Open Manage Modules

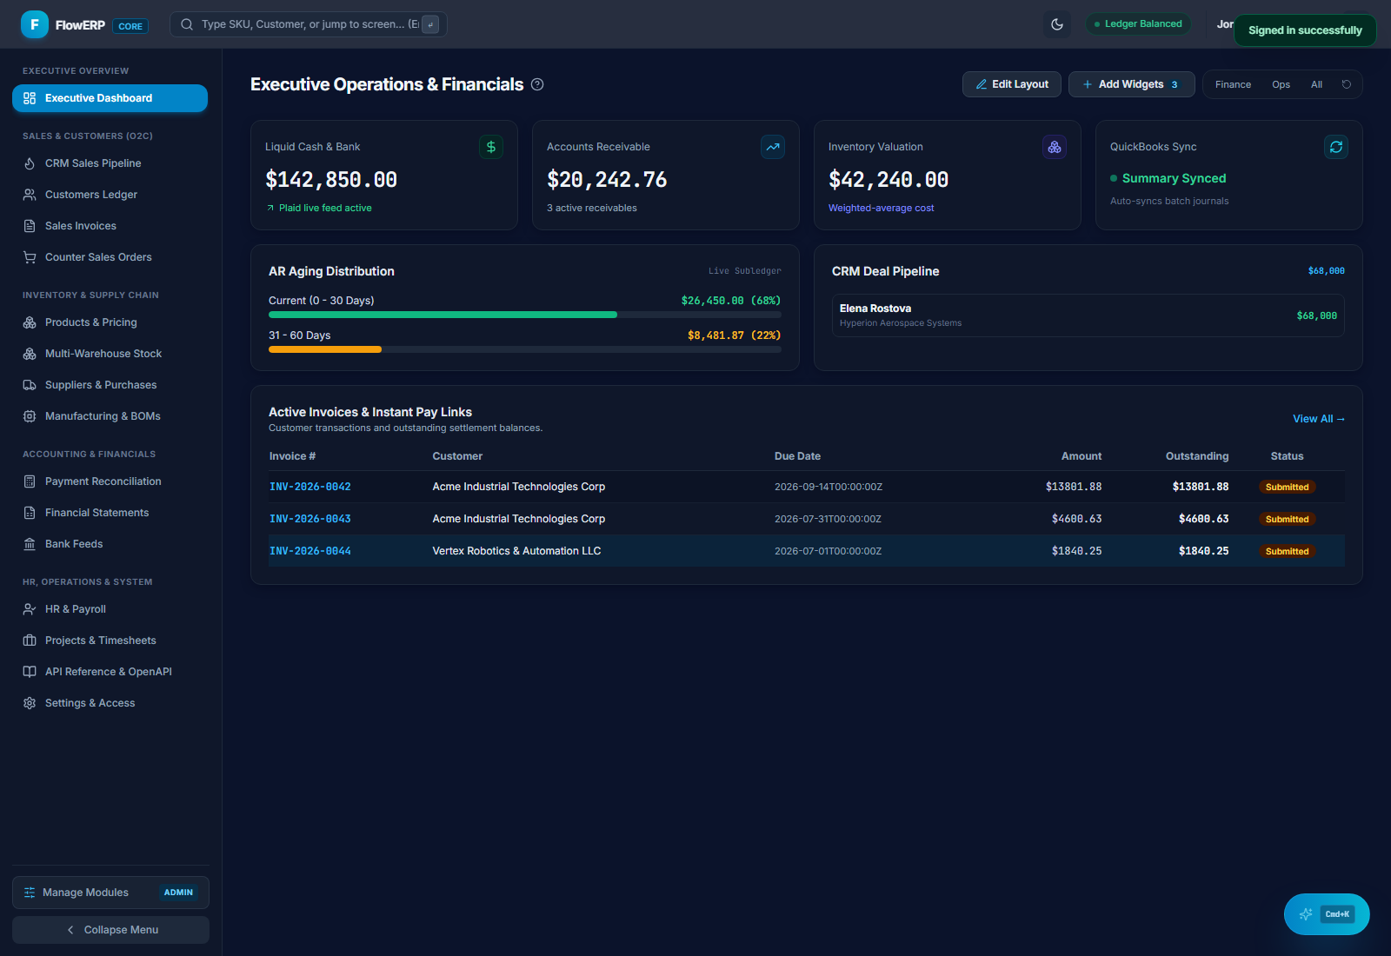(110, 893)
